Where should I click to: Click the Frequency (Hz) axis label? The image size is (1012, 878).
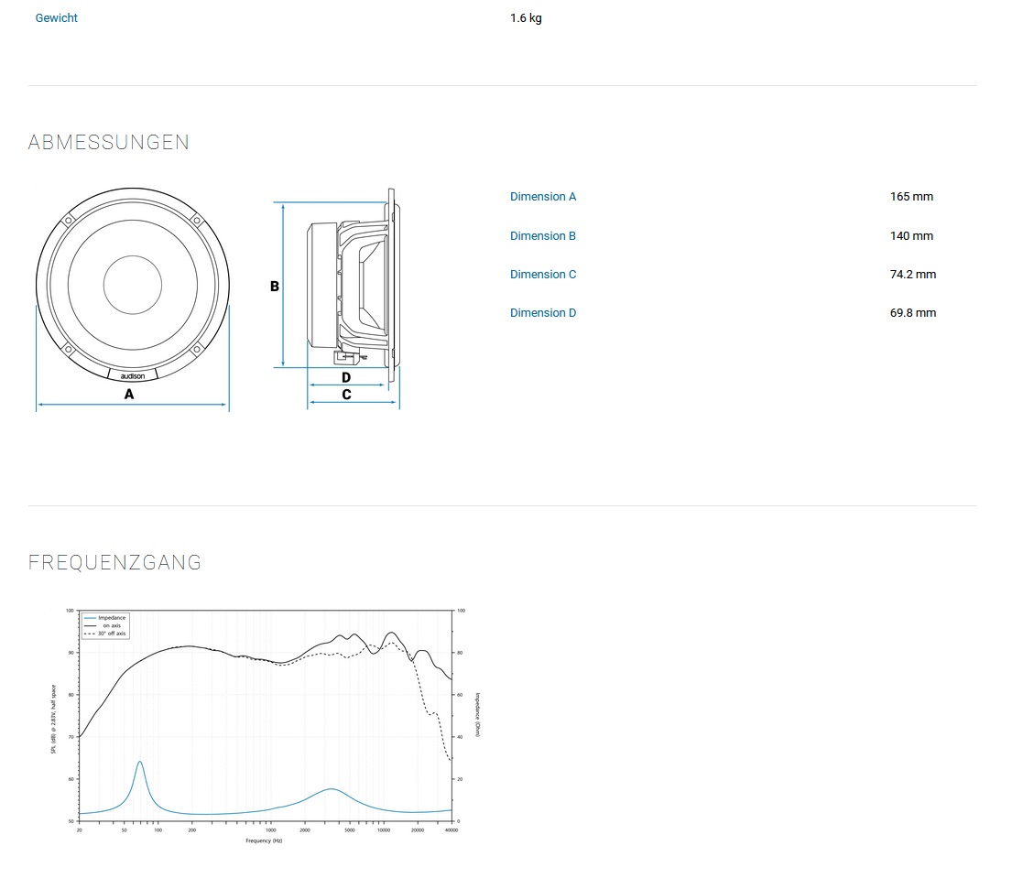(x=264, y=840)
